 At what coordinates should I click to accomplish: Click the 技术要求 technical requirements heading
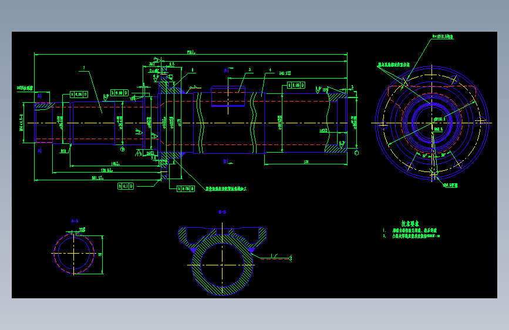pos(410,224)
